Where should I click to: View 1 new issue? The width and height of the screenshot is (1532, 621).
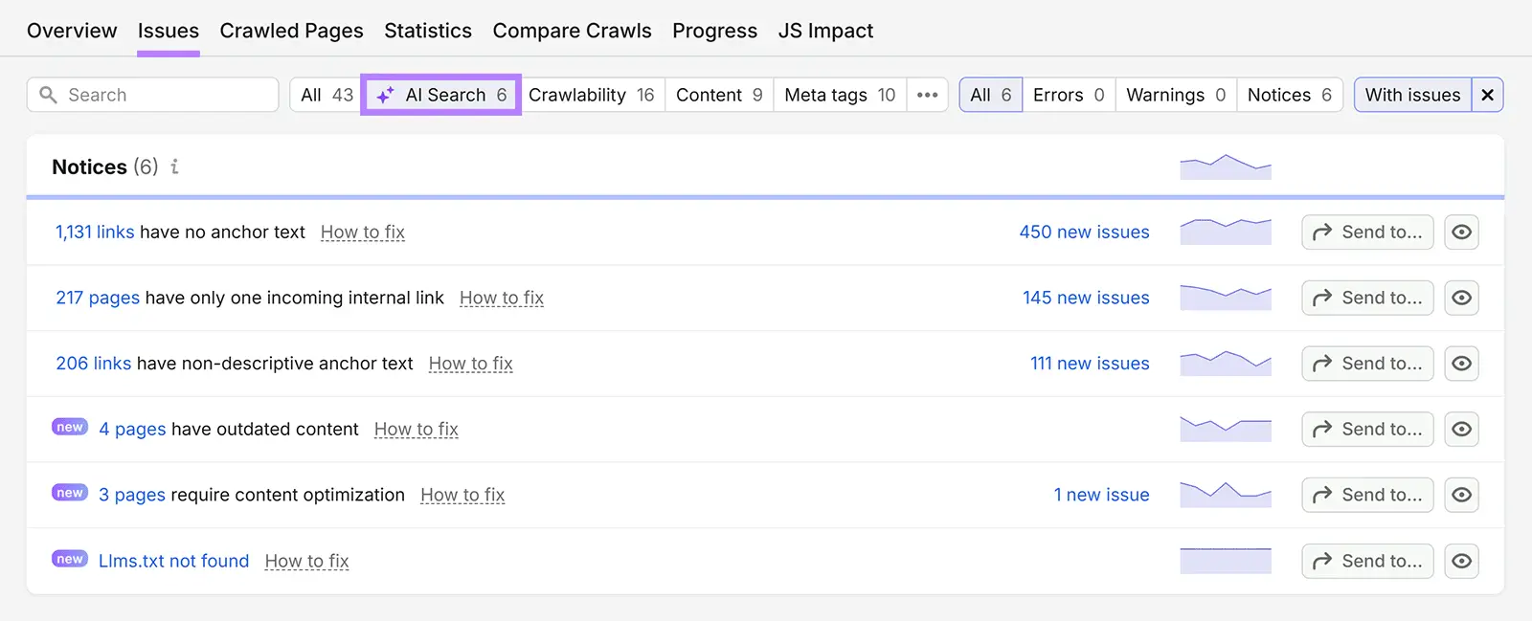tap(1101, 495)
